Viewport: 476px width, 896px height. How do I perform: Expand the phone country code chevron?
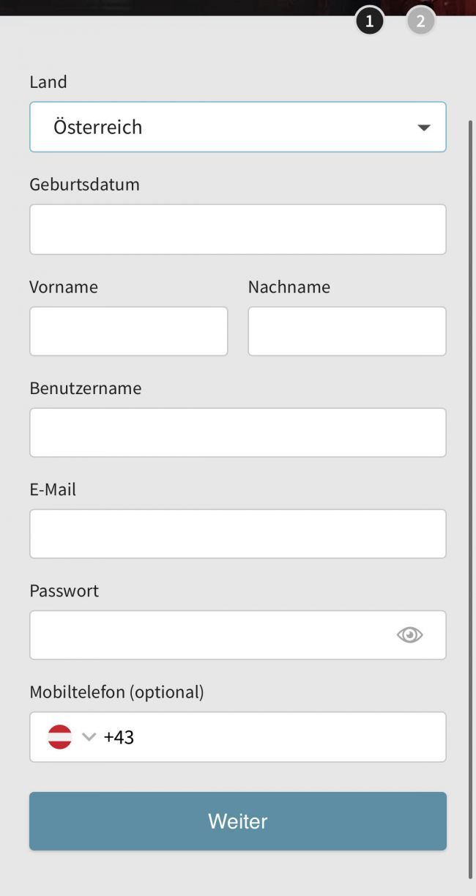coord(89,737)
